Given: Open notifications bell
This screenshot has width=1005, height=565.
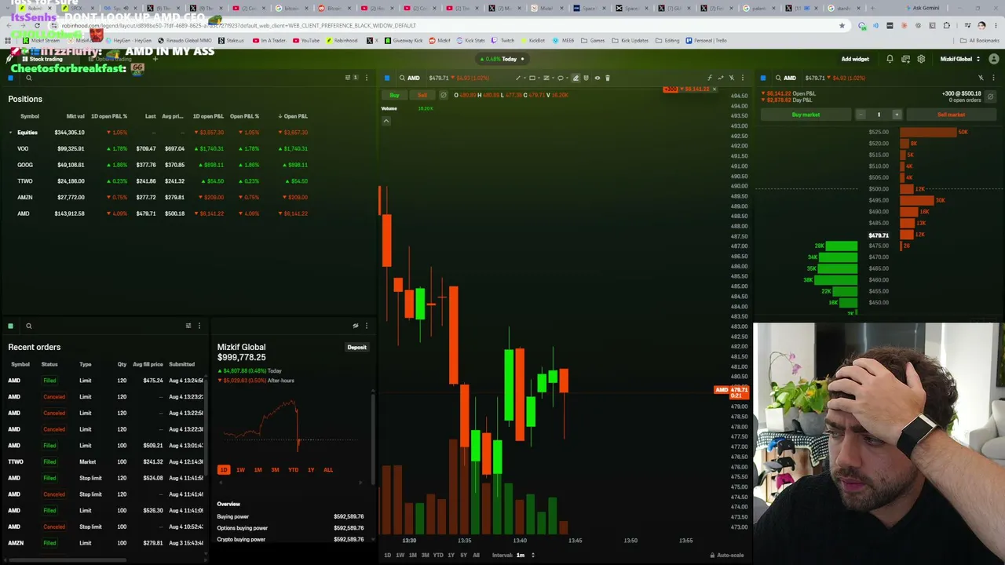Looking at the screenshot, I should (890, 59).
